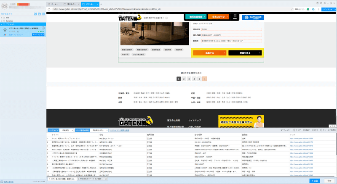Reload the page with the refresh icon
This screenshot has width=337, height=184.
point(49,9)
